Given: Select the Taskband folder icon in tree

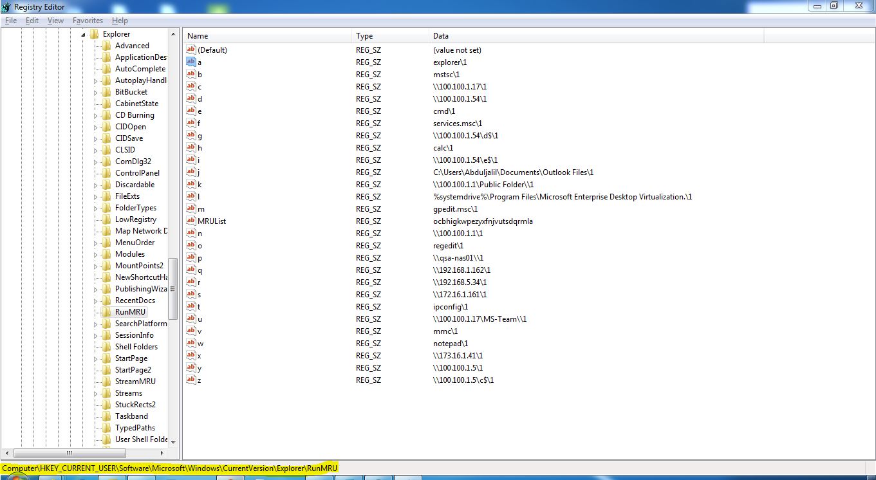Looking at the screenshot, I should 106,416.
